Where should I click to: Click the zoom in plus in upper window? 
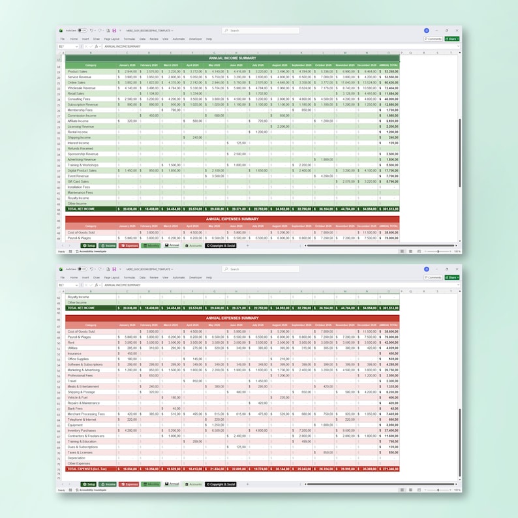click(450, 251)
